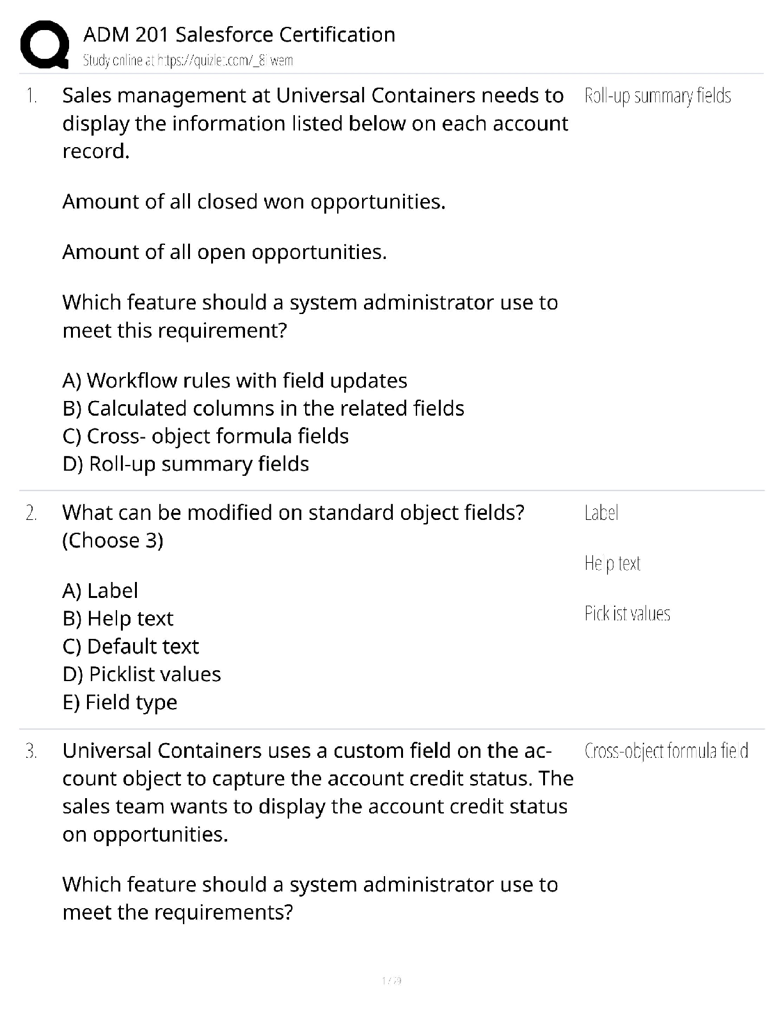Screen dimensions: 783x1013
Task: Choose option A) Label in question 2
Action: click(100, 590)
